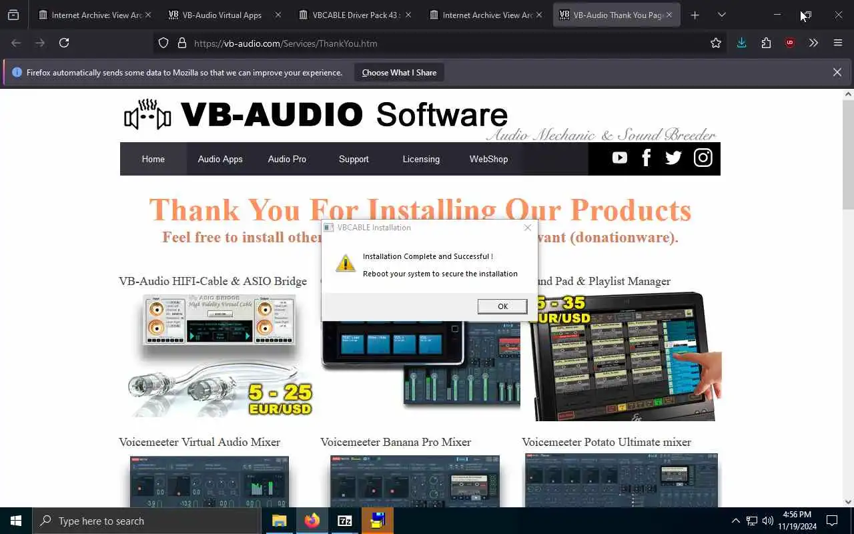
Task: Open VB-Audio Facebook page icon
Action: (x=646, y=158)
